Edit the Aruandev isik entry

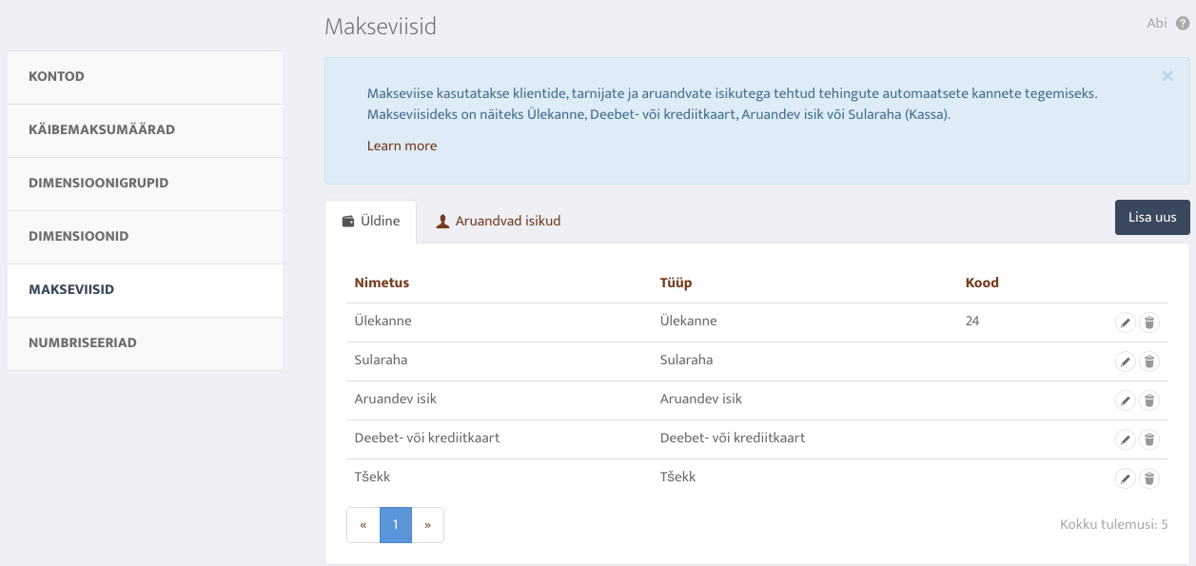pyautogui.click(x=1125, y=400)
